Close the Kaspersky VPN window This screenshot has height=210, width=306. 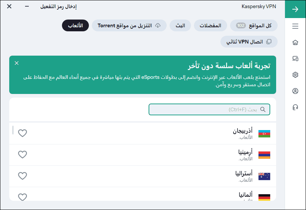point(9,6)
